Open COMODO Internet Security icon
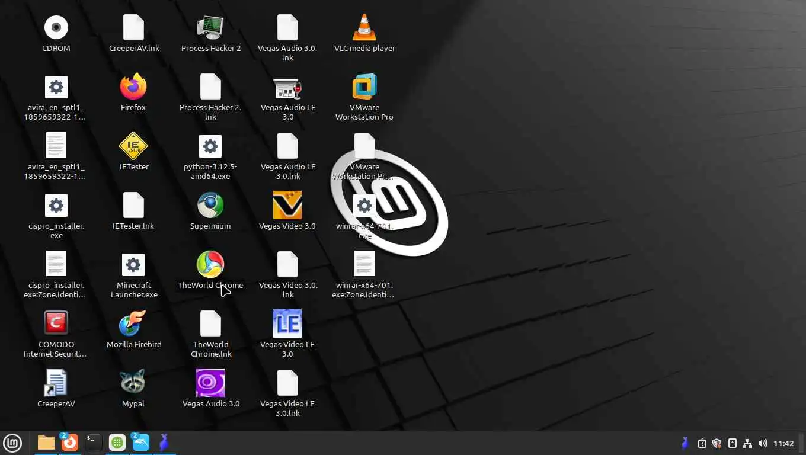806x455 pixels. point(56,323)
